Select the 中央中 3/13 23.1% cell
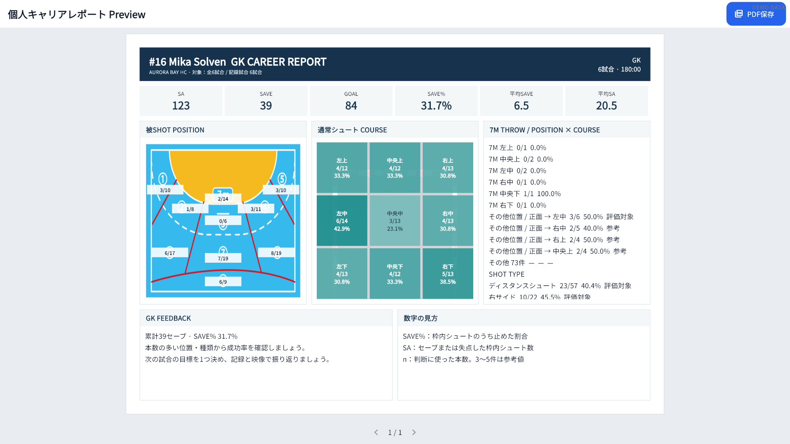Screen dimensions: 790x444 [x=395, y=221]
